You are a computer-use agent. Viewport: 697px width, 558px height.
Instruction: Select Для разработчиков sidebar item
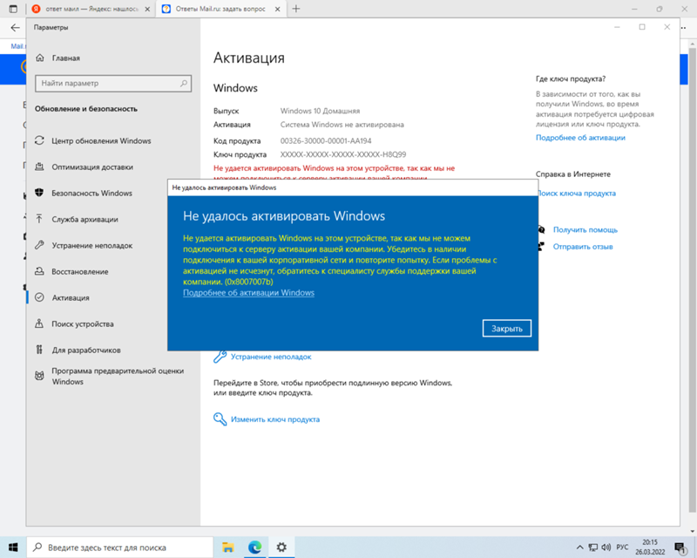click(85, 350)
